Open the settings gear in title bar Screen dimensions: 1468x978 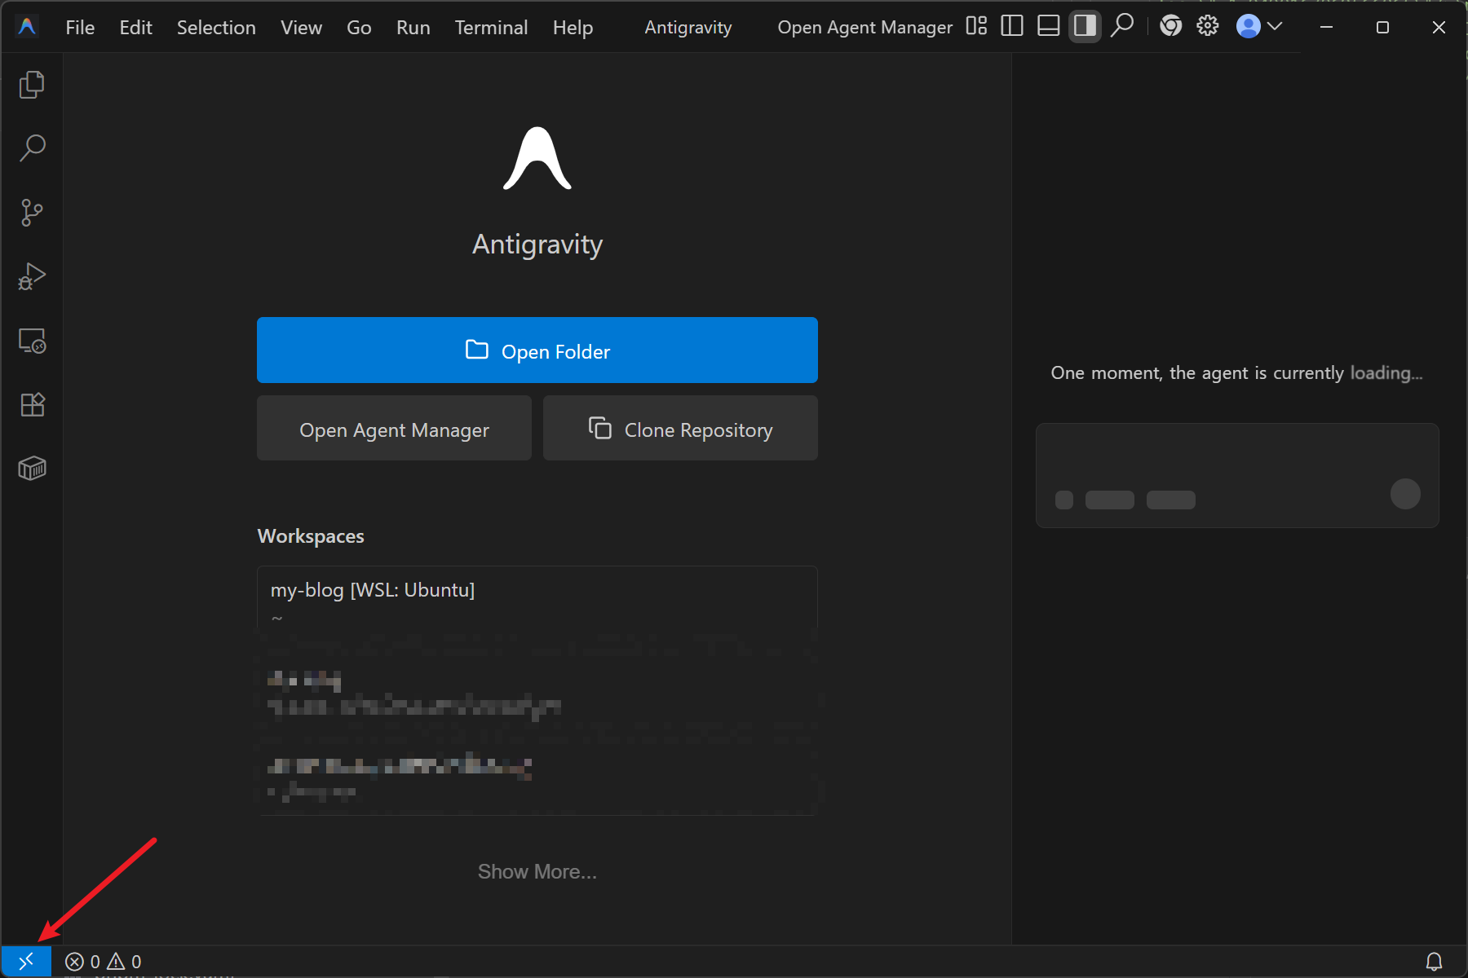(1207, 27)
